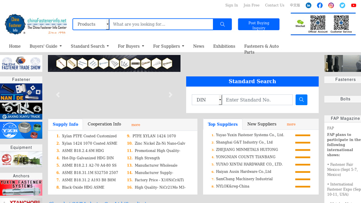The width and height of the screenshot is (361, 203).
Task: Go to next carousel slide arrow
Action: 171,95
